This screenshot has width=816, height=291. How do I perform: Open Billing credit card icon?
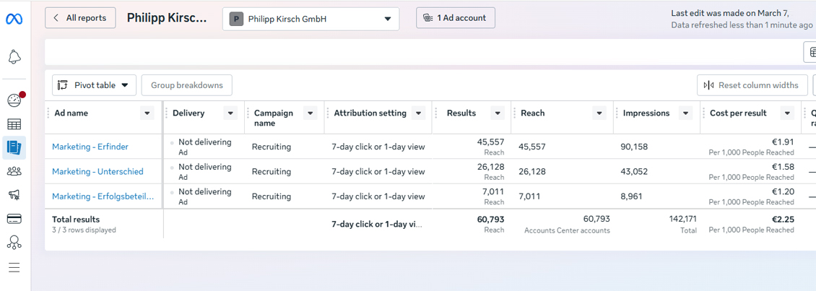[14, 219]
